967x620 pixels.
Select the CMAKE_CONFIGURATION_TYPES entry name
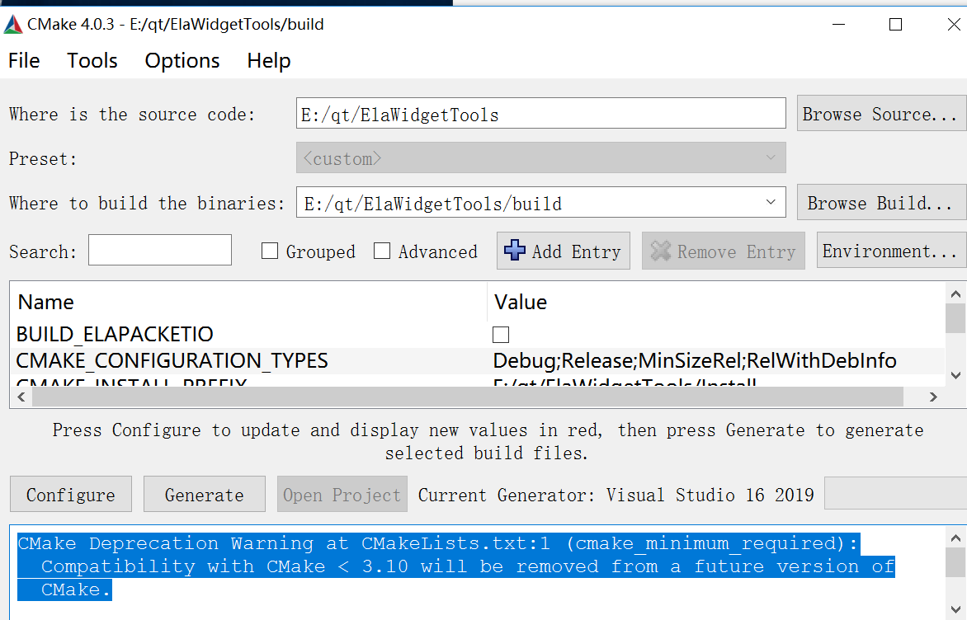click(x=172, y=360)
